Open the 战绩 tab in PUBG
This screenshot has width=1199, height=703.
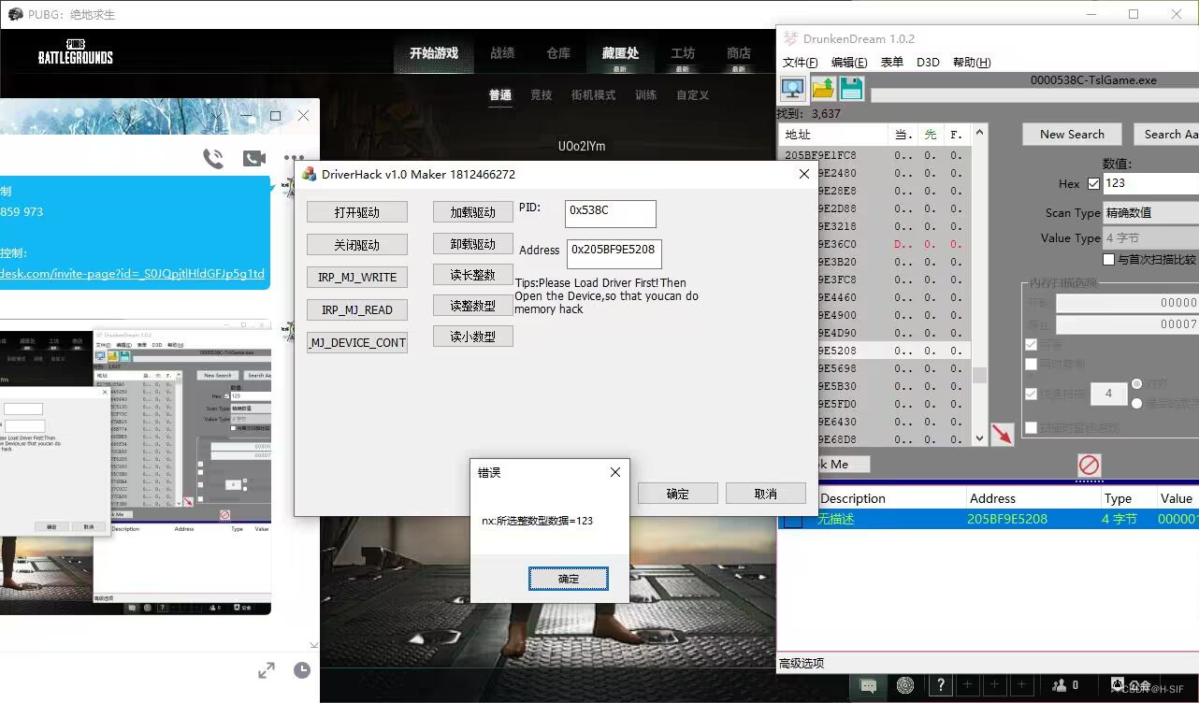tap(502, 53)
